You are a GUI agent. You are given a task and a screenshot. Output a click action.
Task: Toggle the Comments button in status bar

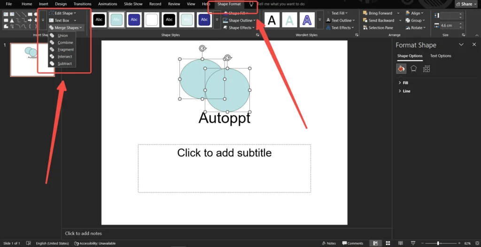tap(353, 243)
